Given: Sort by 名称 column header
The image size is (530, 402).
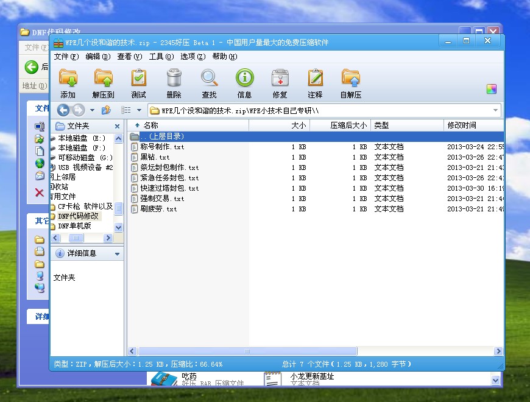Looking at the screenshot, I should 188,125.
